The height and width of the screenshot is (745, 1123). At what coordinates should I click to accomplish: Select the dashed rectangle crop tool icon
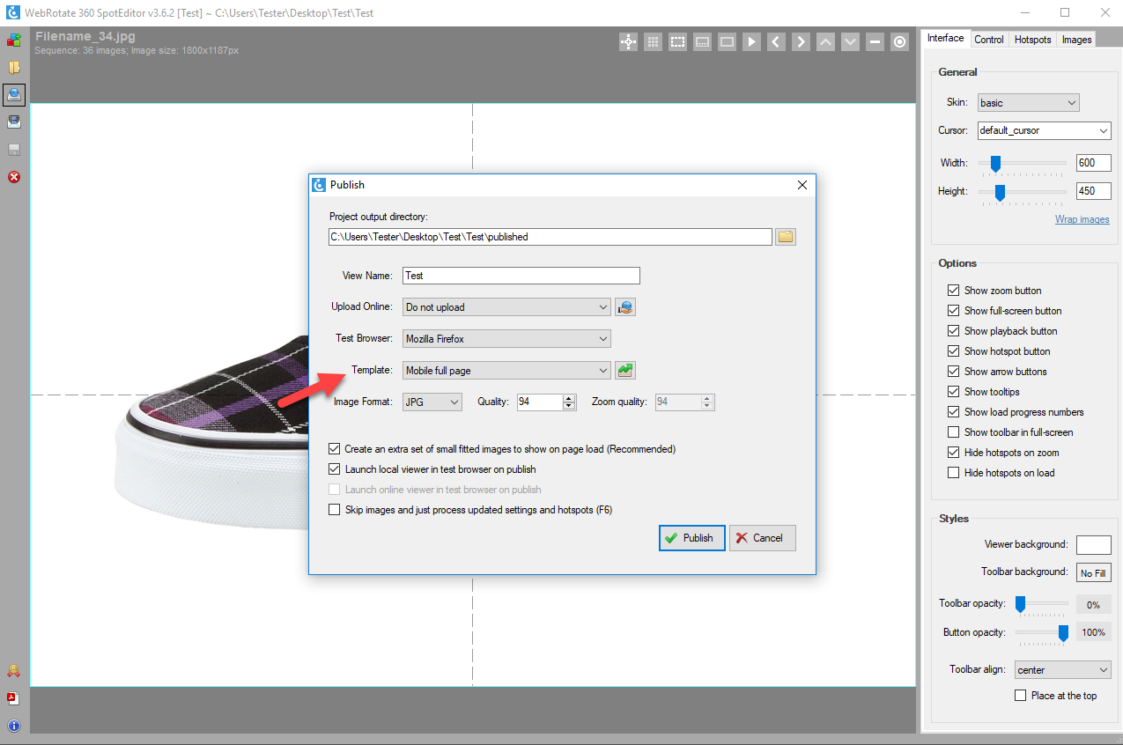pyautogui.click(x=677, y=41)
